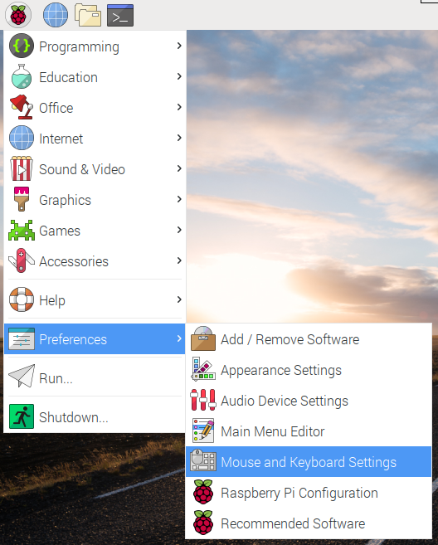Open the Office category
This screenshot has height=545, width=438.
point(95,107)
